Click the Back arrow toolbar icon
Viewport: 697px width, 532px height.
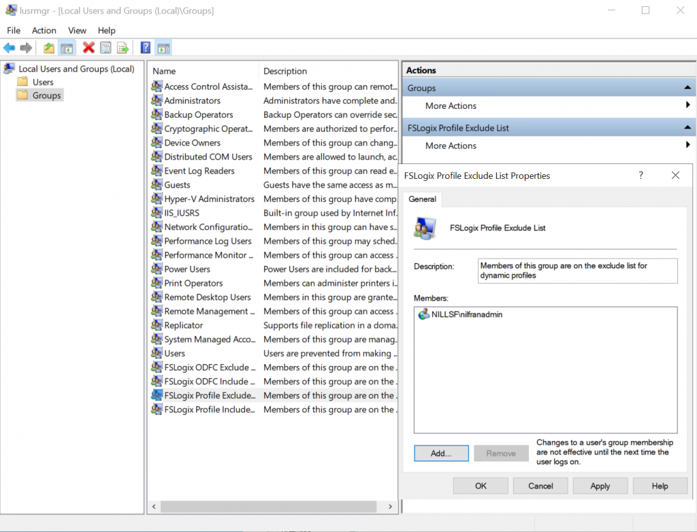(10, 48)
